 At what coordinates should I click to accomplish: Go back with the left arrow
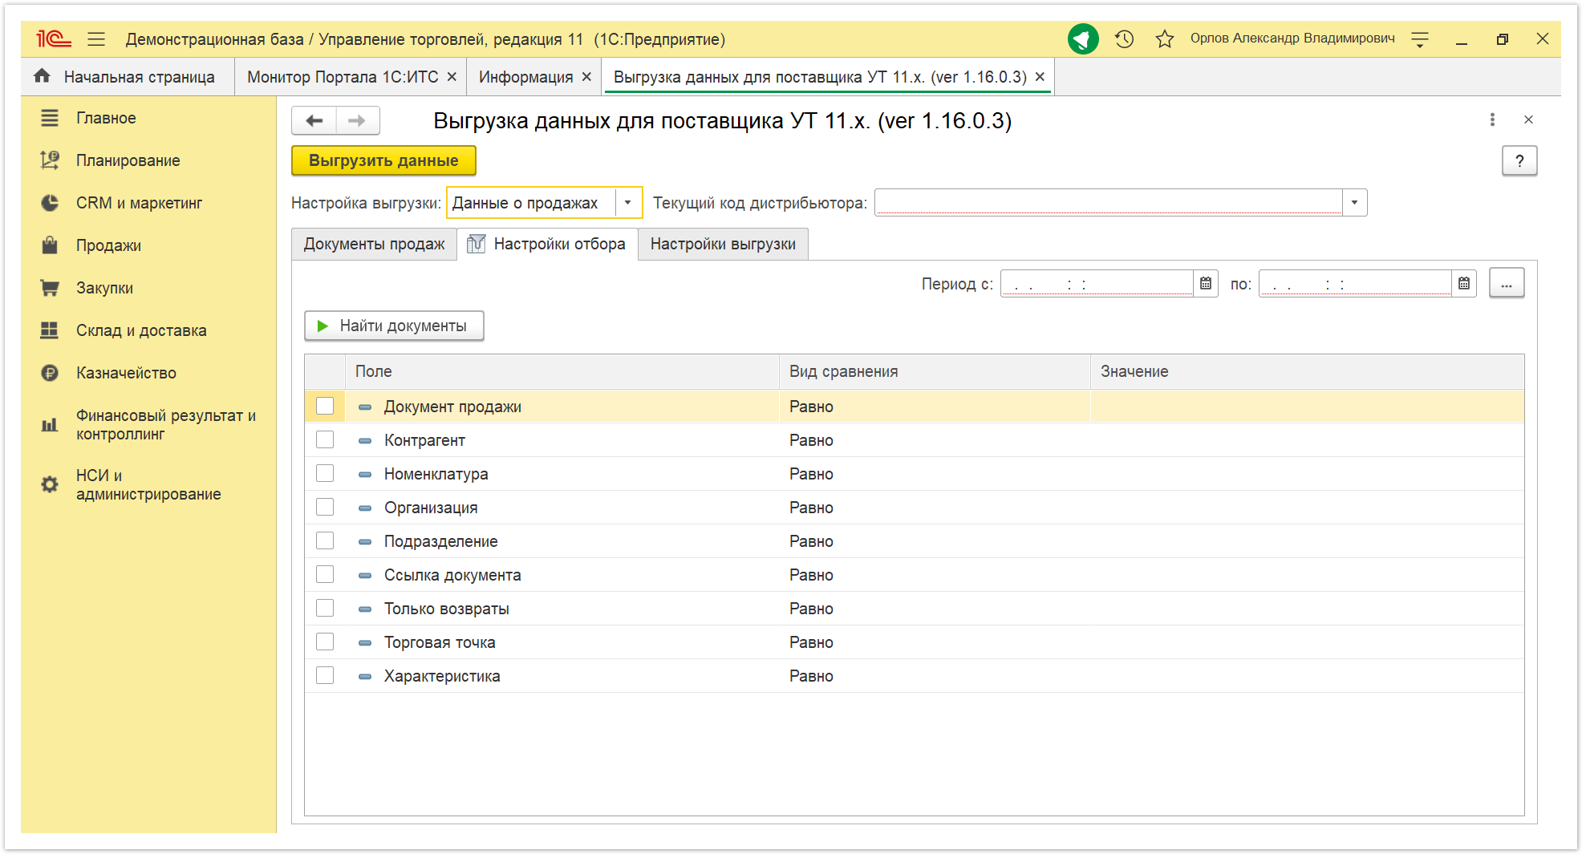point(314,120)
